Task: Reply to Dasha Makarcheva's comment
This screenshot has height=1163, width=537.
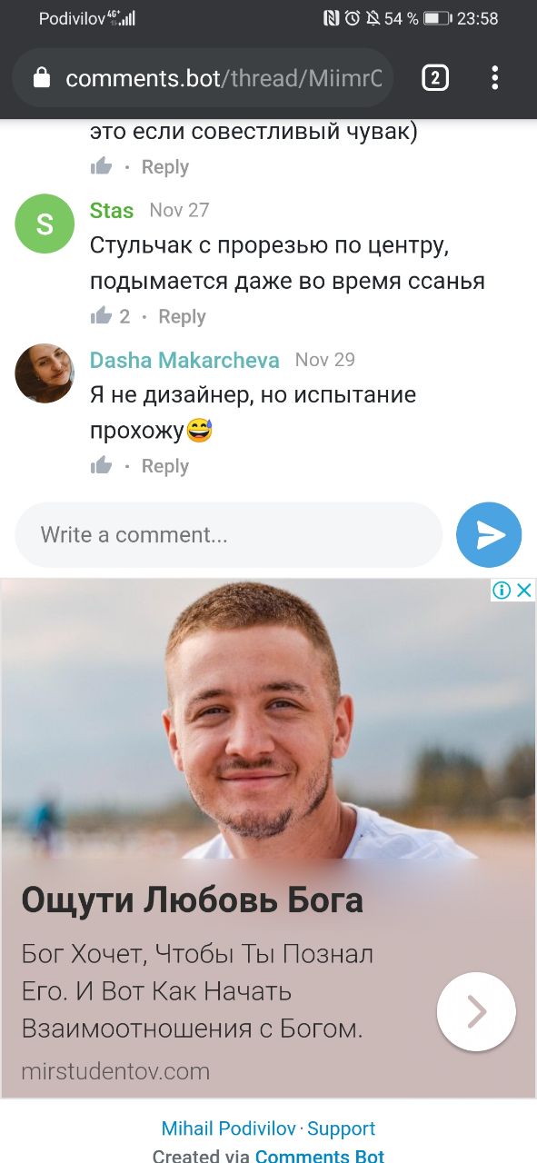Action: pyautogui.click(x=164, y=466)
